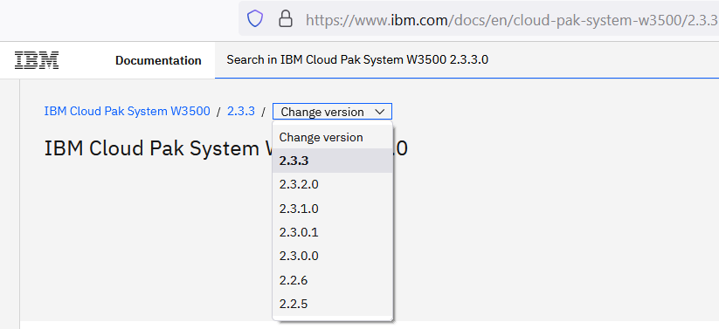Collapse the Change version dropdown

tap(333, 112)
